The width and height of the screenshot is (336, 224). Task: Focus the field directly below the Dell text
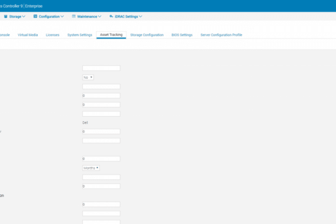coord(101,132)
